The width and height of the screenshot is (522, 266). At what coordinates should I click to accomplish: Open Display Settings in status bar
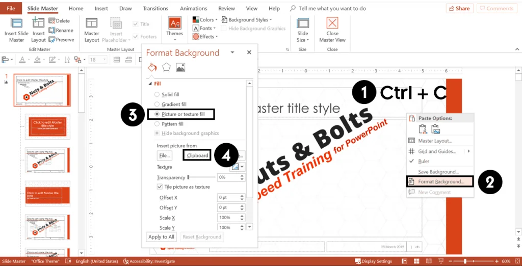(x=373, y=261)
